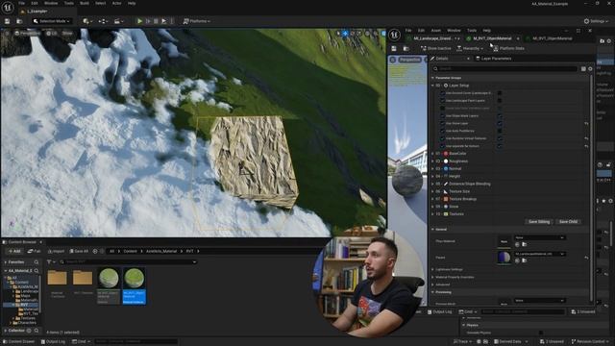Screen dimensions: 615x346
Task: Open Settings in the top right toolbar
Action: point(596,21)
